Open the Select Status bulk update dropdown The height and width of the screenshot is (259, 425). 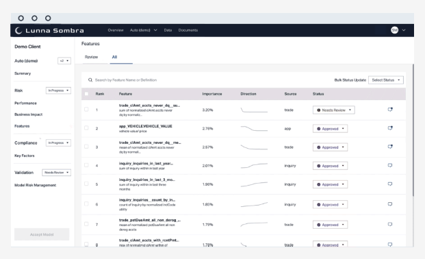(386, 79)
